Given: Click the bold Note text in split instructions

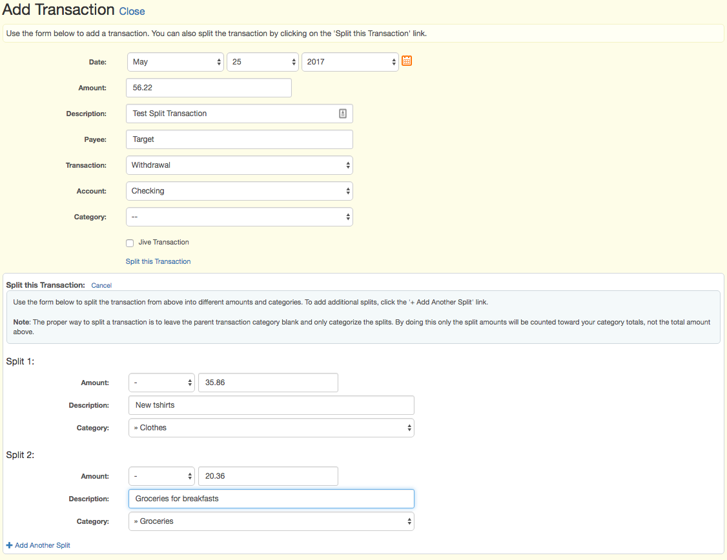Looking at the screenshot, I should (21, 322).
